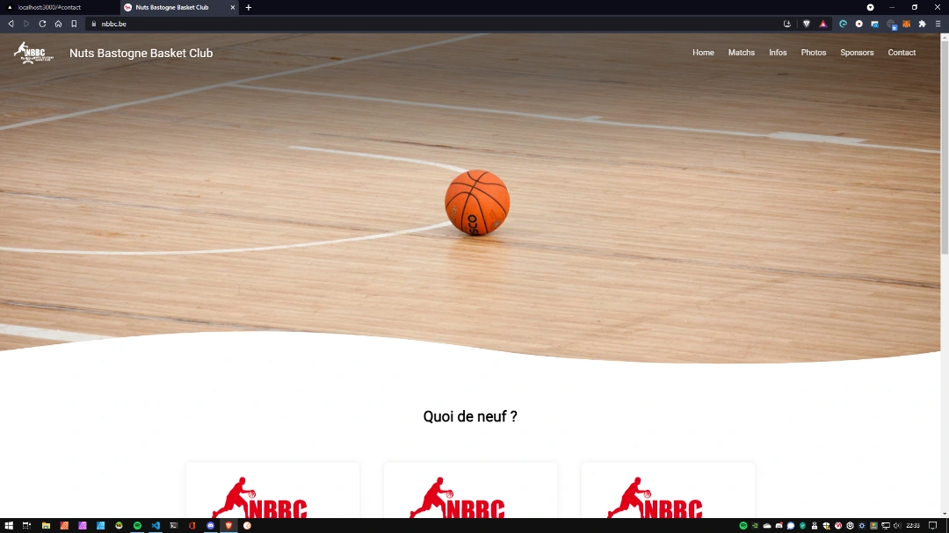Image resolution: width=949 pixels, height=533 pixels.
Task: Bookmark this page with the bookmark icon
Action: pos(74,24)
